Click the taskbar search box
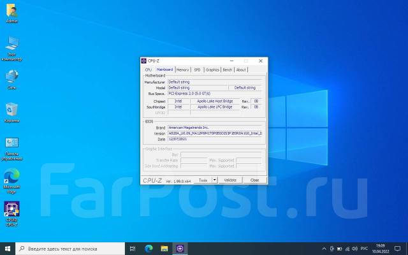Image resolution: width=408 pixels, height=255 pixels. coord(70,248)
